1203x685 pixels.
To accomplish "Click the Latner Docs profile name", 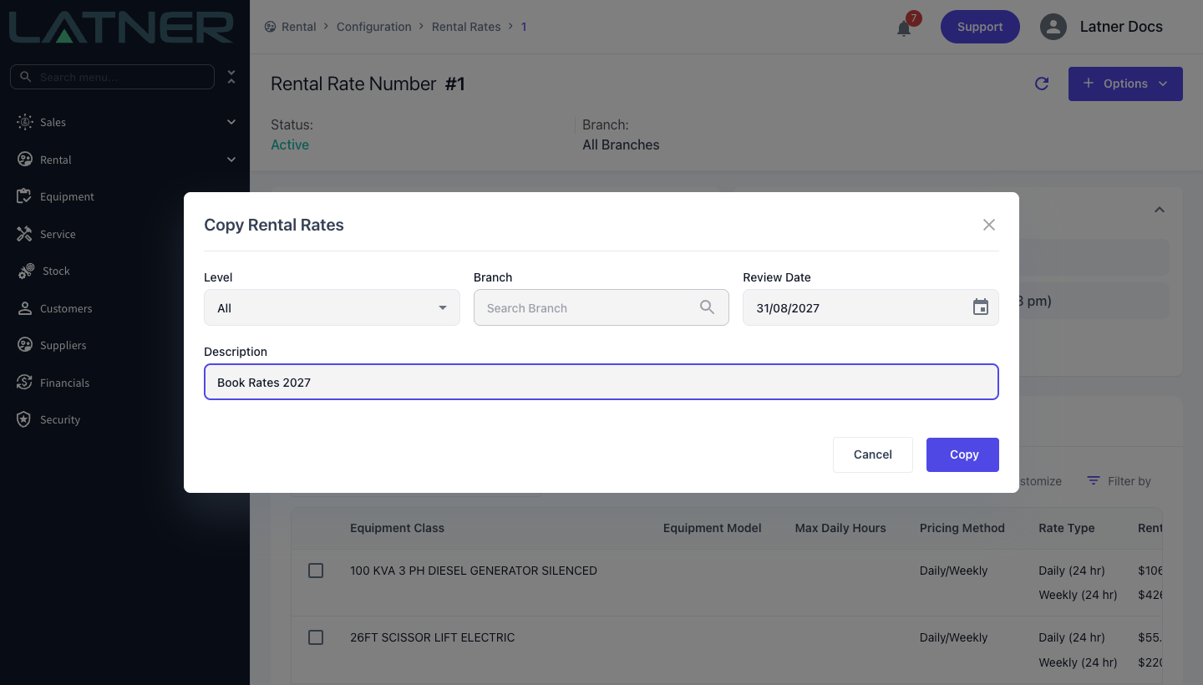I will click(x=1121, y=27).
